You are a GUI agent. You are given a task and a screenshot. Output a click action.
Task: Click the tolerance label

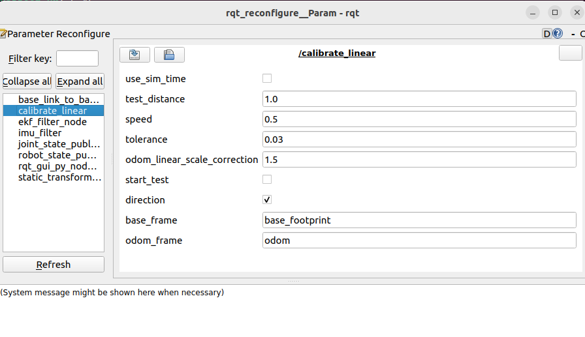[x=146, y=139]
